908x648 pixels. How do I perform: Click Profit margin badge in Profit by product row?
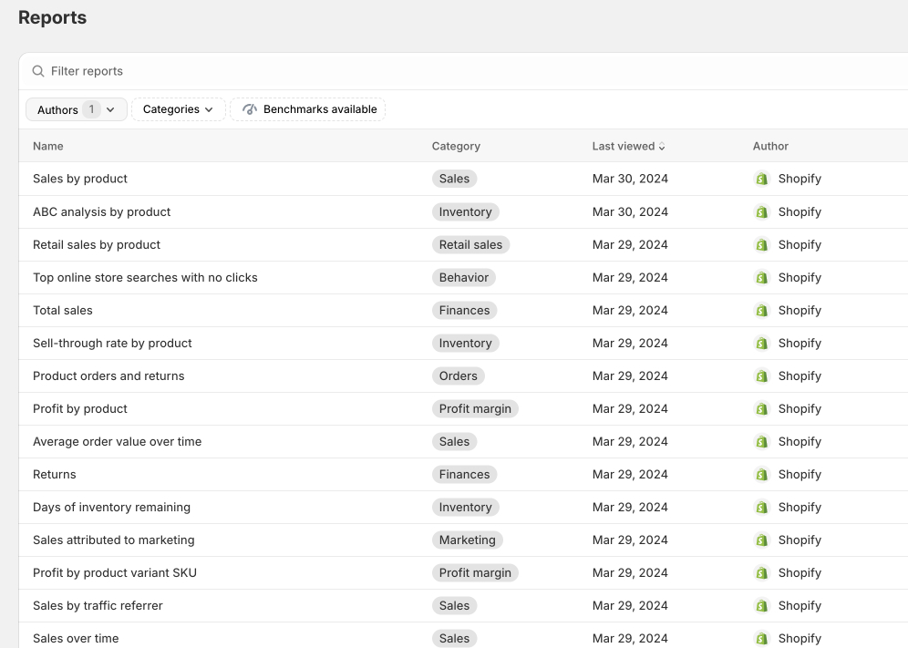[476, 409]
